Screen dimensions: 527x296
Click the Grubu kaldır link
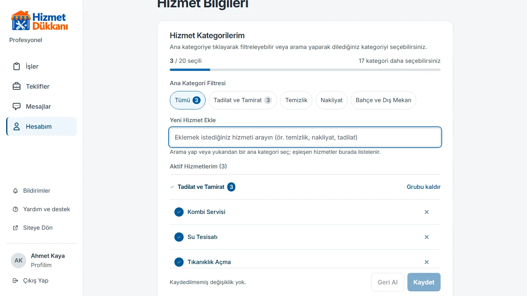coord(424,187)
